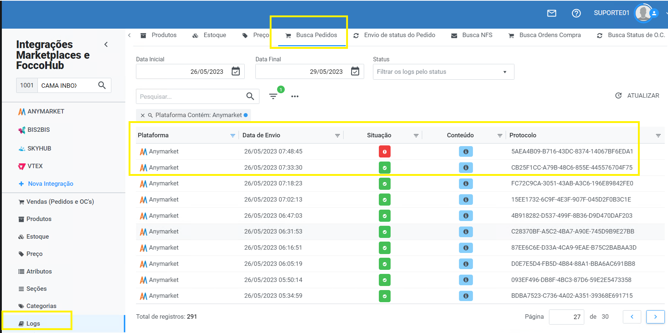This screenshot has height=333, width=668.
Task: Click the help question mark icon
Action: [x=576, y=13]
